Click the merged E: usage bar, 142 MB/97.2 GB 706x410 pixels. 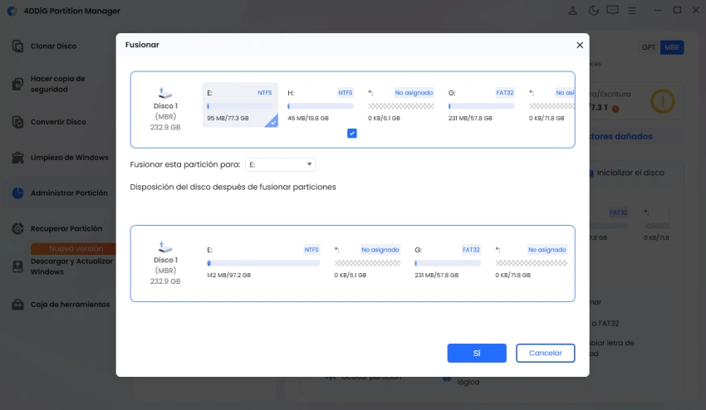click(263, 263)
